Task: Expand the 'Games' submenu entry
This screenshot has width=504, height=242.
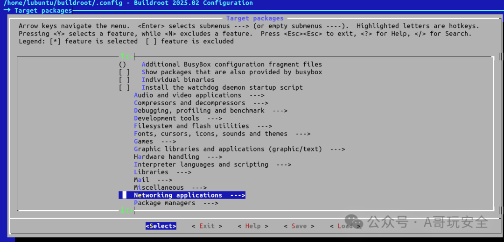Action: click(x=155, y=141)
